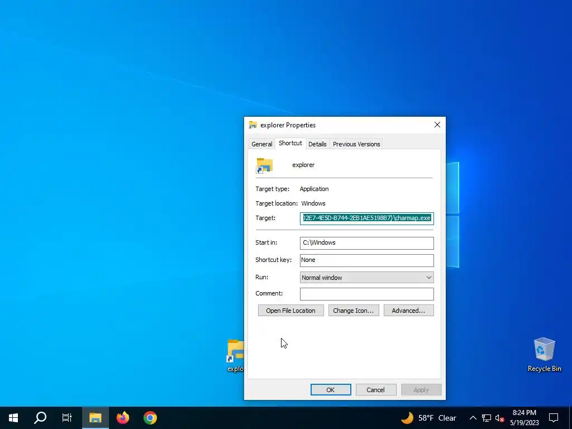The width and height of the screenshot is (572, 429).
Task: Open Task View on the taskbar
Action: [67, 418]
